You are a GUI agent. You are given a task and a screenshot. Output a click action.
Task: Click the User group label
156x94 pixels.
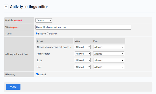pos(39,67)
